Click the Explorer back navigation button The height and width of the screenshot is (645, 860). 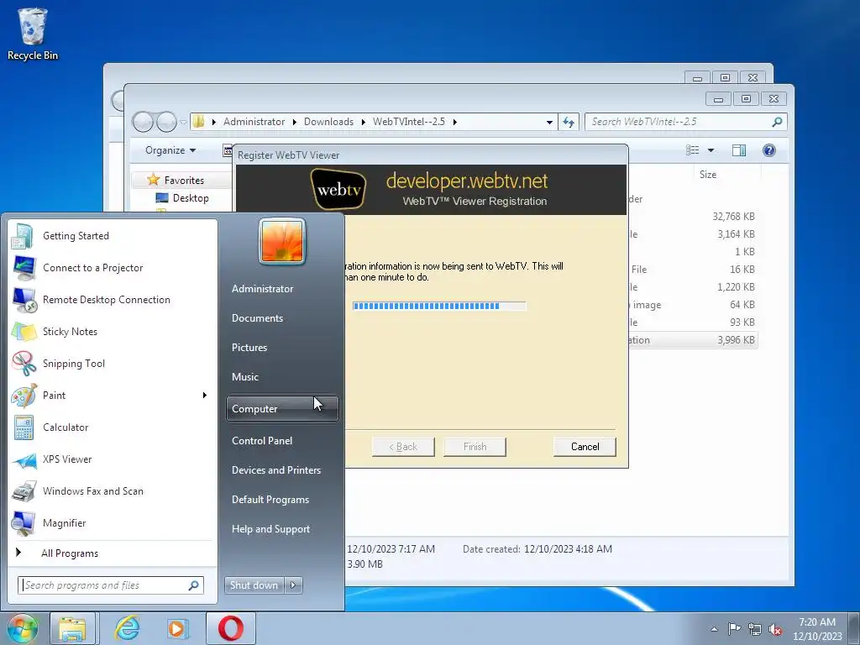coord(143,122)
